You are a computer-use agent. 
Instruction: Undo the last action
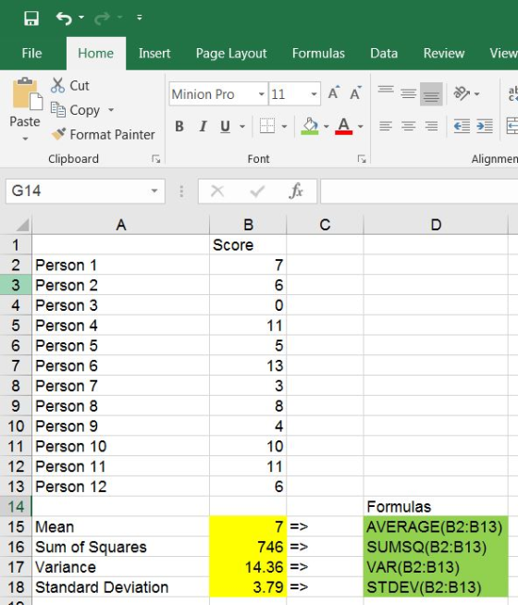coord(64,18)
